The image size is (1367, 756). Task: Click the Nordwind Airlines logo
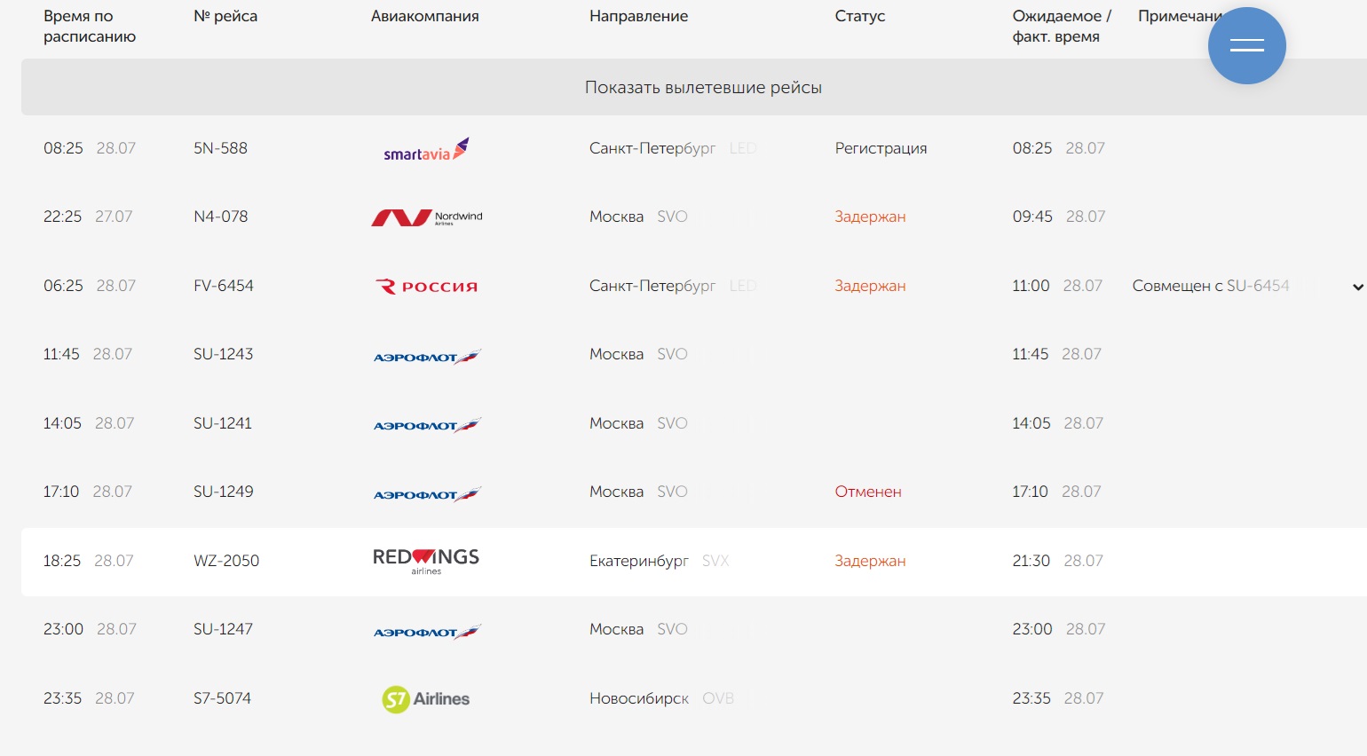pyautogui.click(x=426, y=217)
